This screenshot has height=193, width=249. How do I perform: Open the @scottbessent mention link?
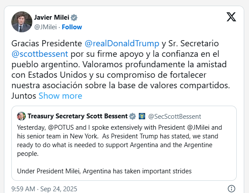pyautogui.click(x=40, y=54)
